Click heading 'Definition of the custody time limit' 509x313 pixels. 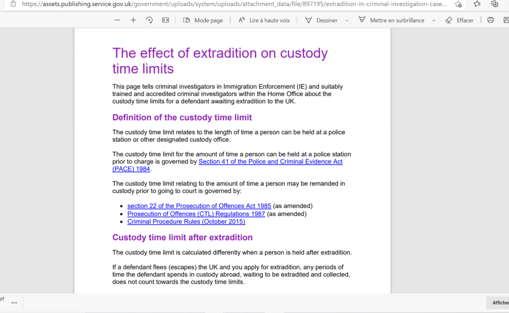182,117
